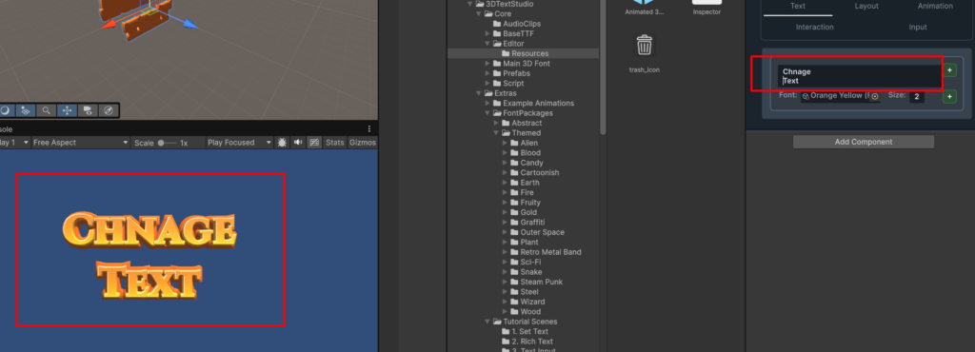Click the Project tree vertical scrollbar
Screen dimensions: 975x352
point(602,67)
